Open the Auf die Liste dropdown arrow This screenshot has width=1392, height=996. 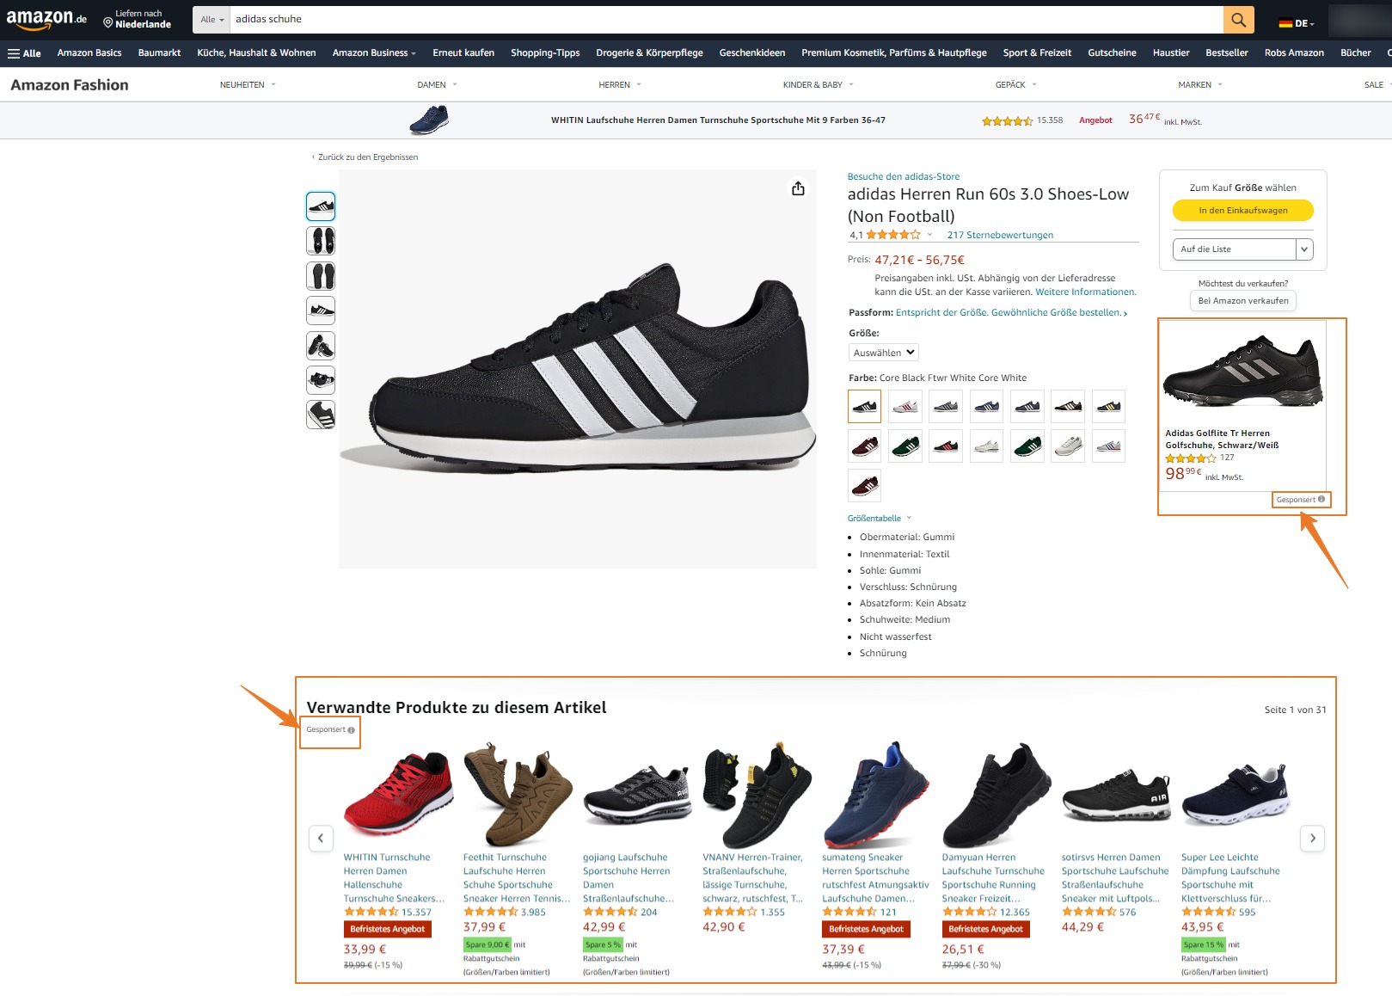coord(1304,249)
